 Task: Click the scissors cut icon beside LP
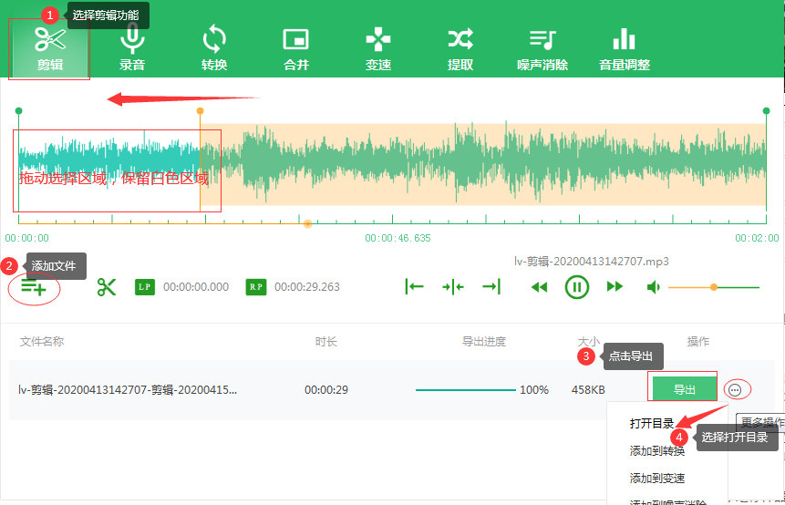(106, 287)
